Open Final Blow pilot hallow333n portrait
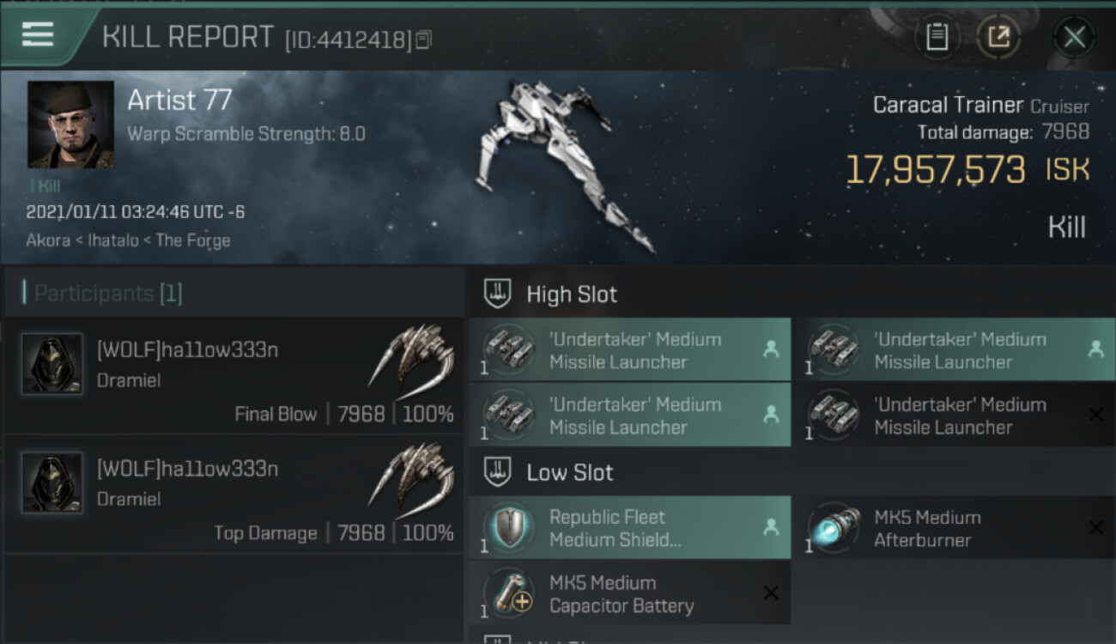Image resolution: width=1116 pixels, height=644 pixels. [x=52, y=364]
